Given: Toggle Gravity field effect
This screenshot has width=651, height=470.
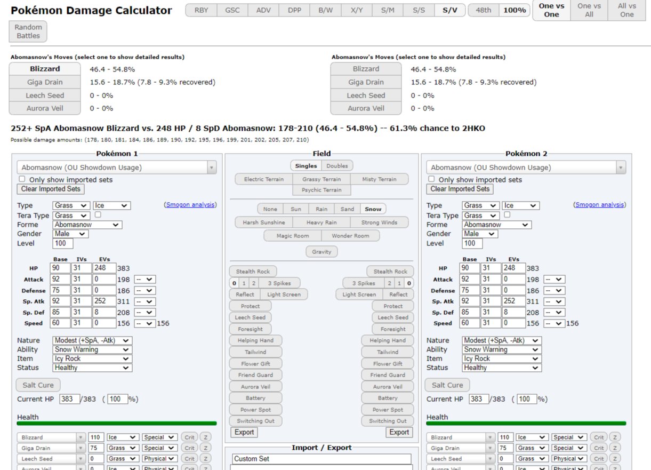Looking at the screenshot, I should tap(322, 252).
